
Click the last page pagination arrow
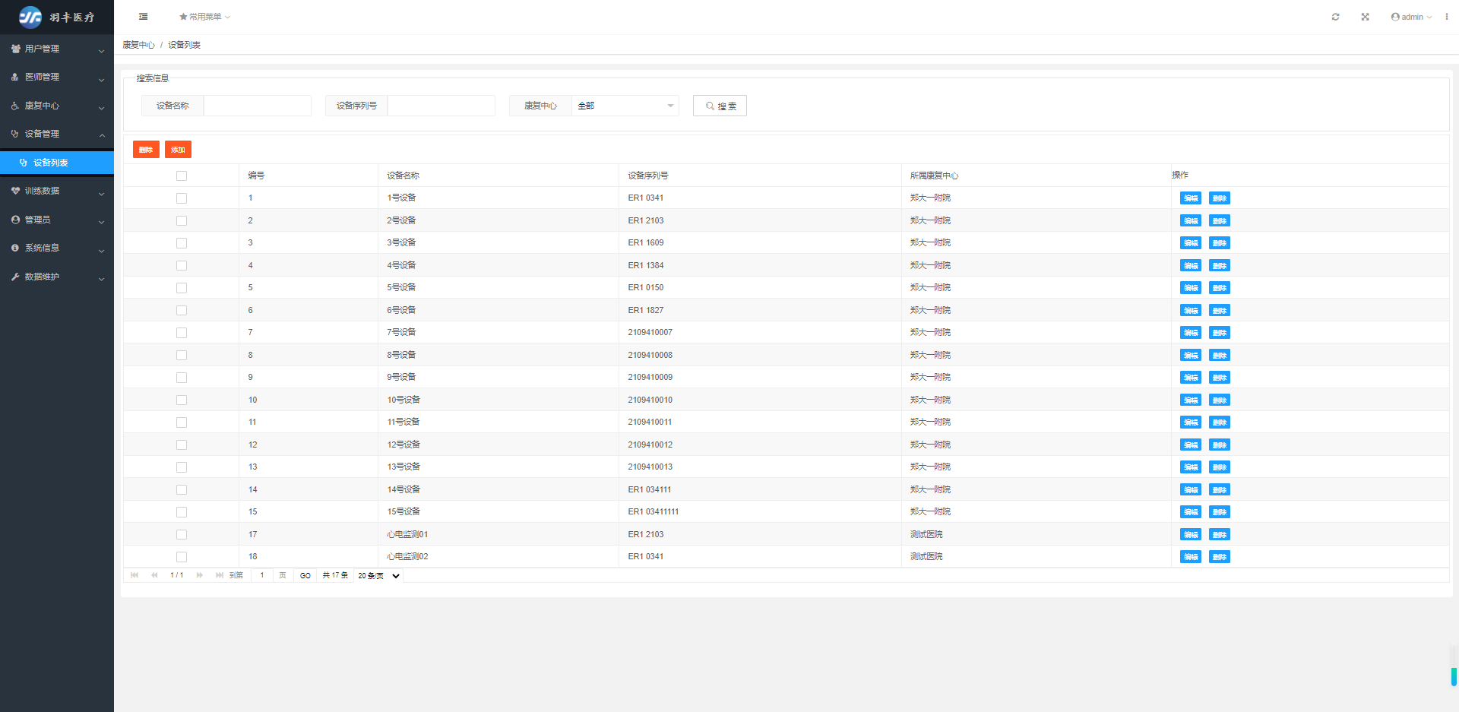(219, 575)
